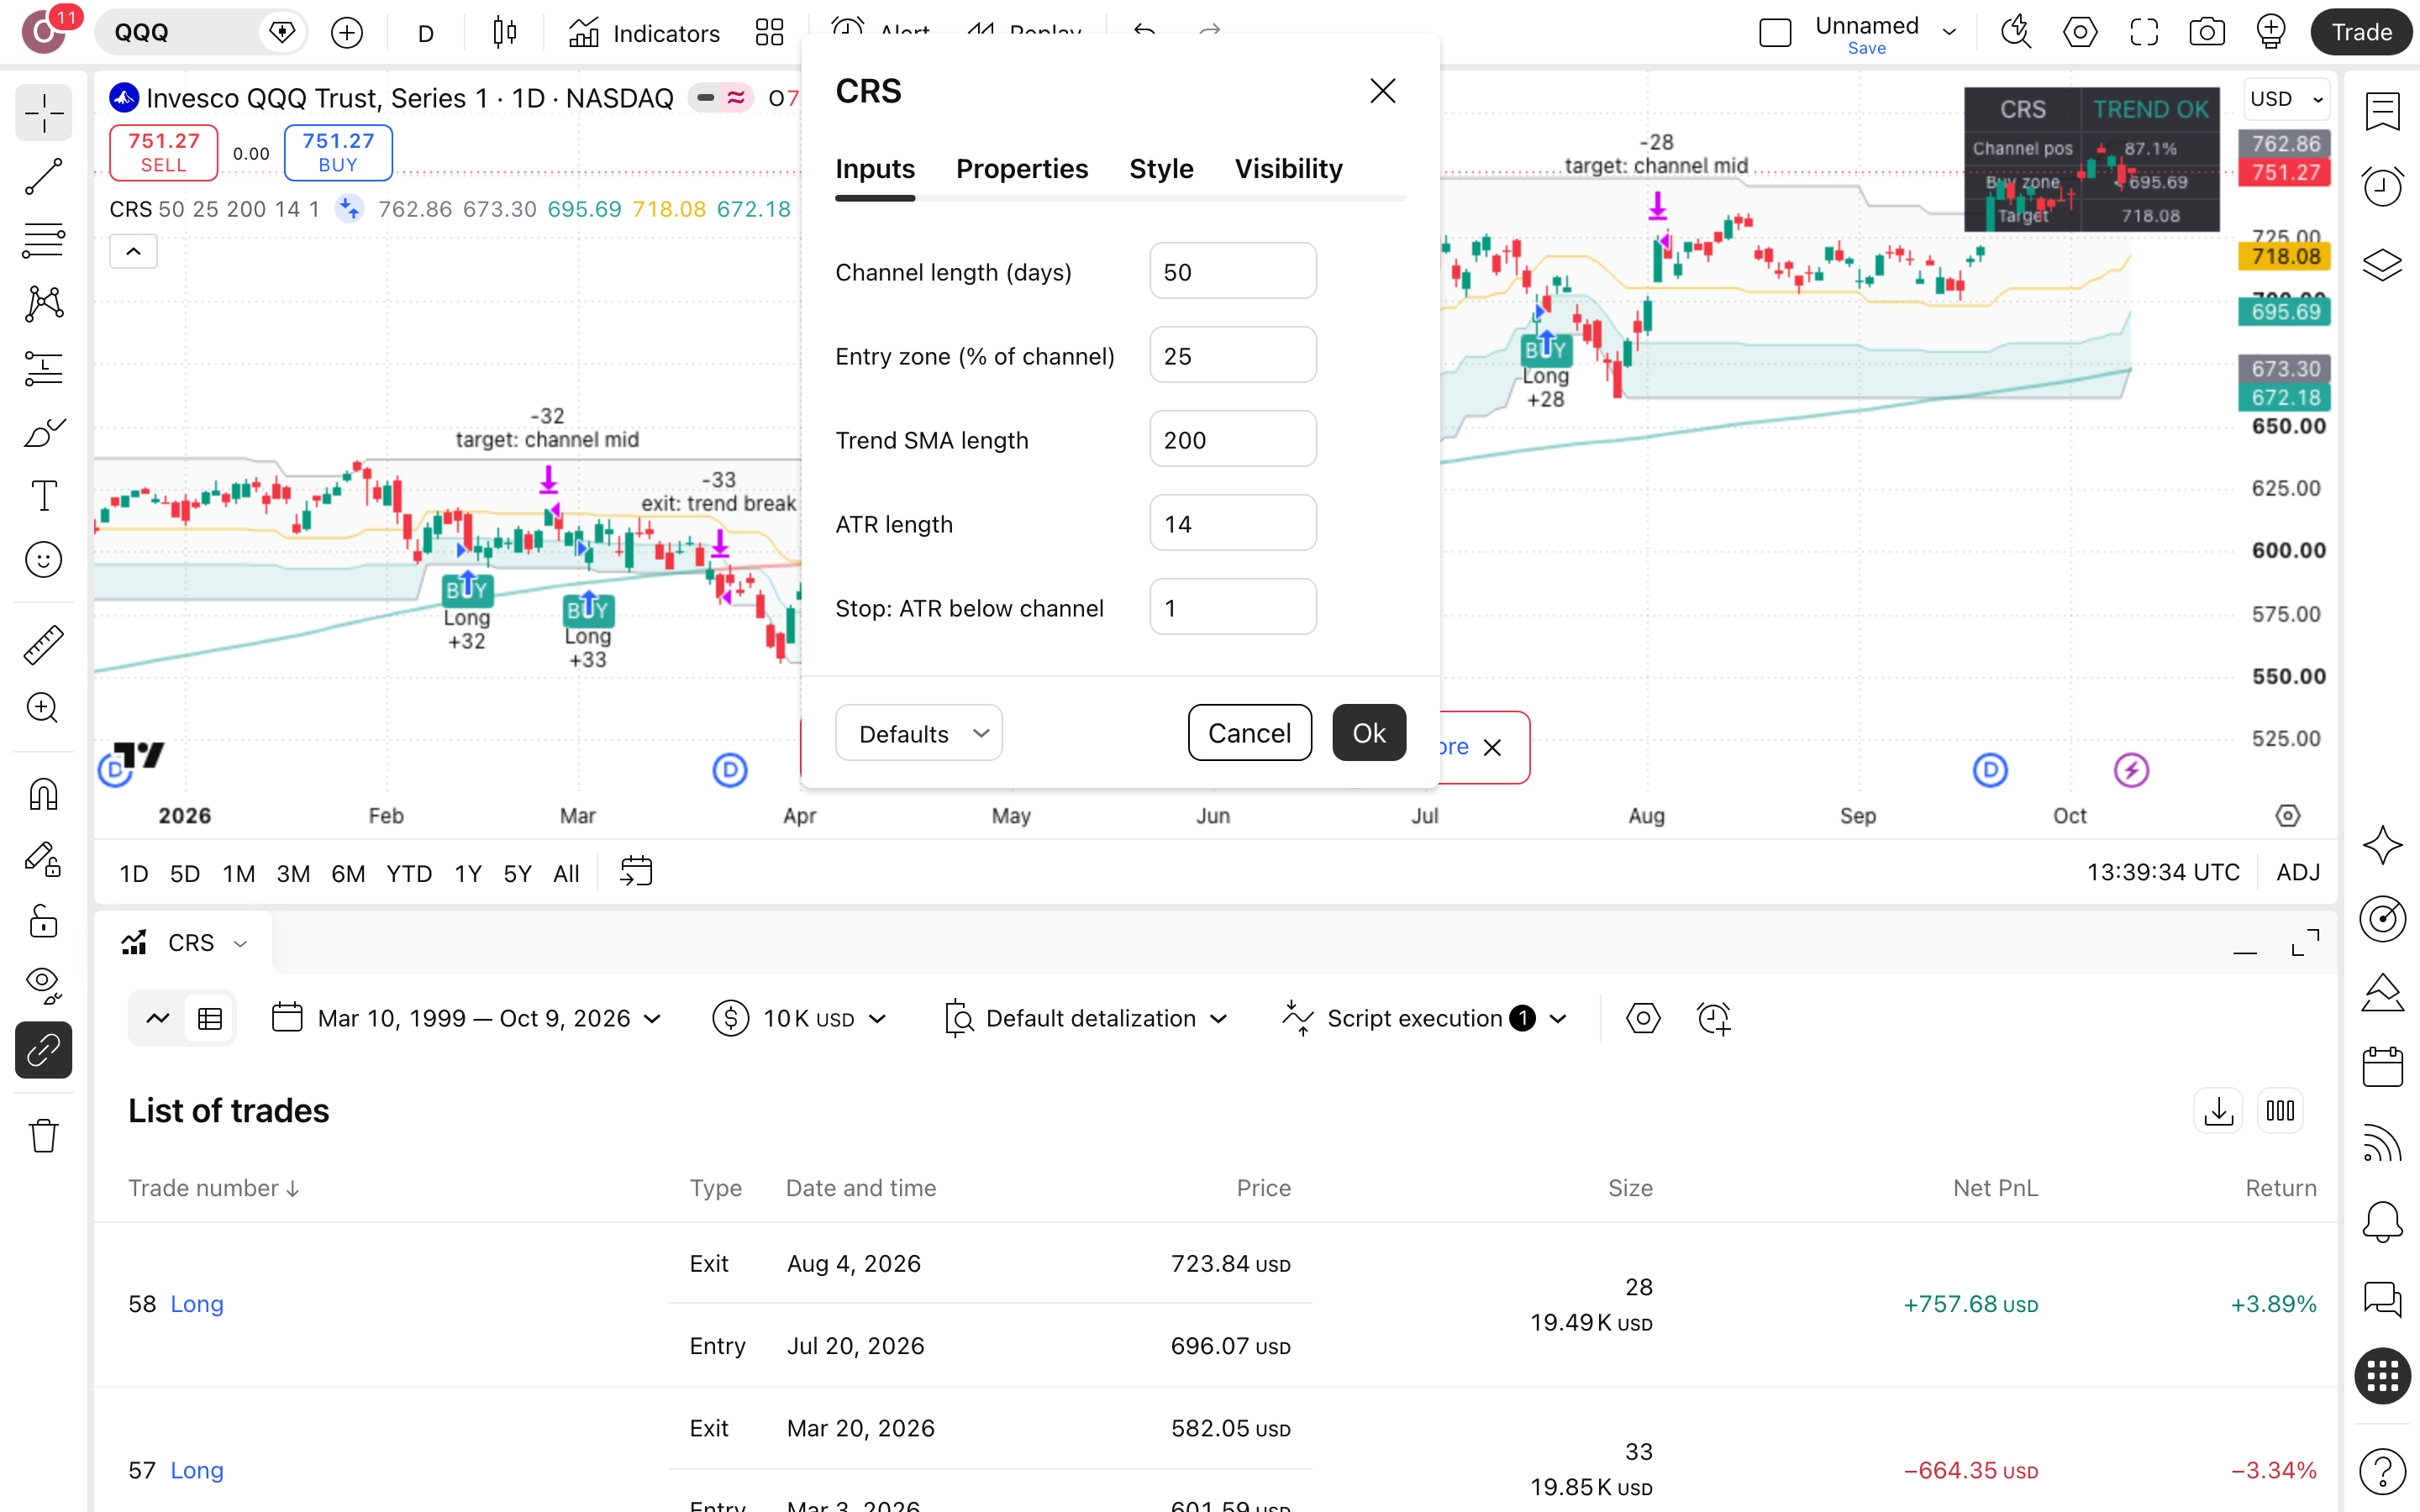Enter fullscreen mode
The height and width of the screenshot is (1512, 2420).
click(2144, 32)
